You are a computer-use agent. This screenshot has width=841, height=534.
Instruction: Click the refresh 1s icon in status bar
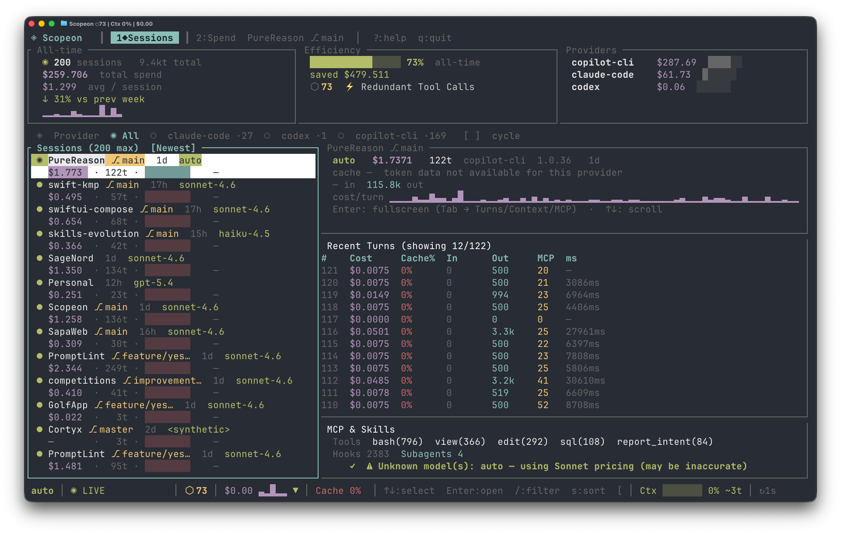point(762,491)
